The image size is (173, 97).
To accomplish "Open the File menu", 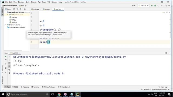I will [6, 2].
